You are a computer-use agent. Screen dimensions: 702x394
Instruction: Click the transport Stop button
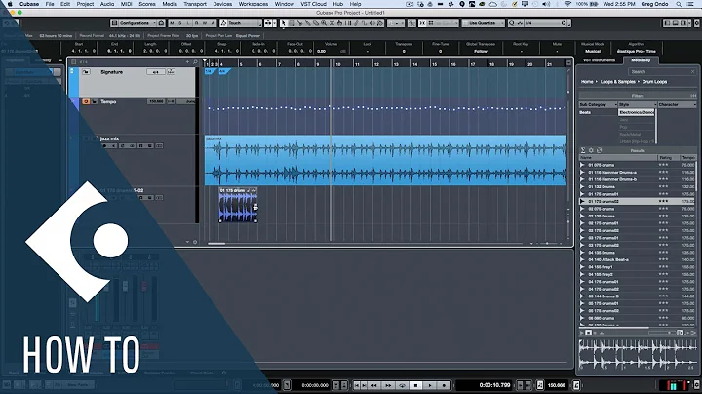click(415, 385)
